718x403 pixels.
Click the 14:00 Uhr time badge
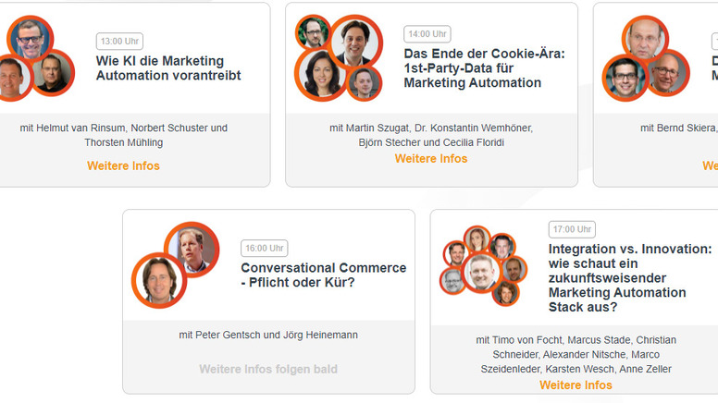click(x=427, y=34)
